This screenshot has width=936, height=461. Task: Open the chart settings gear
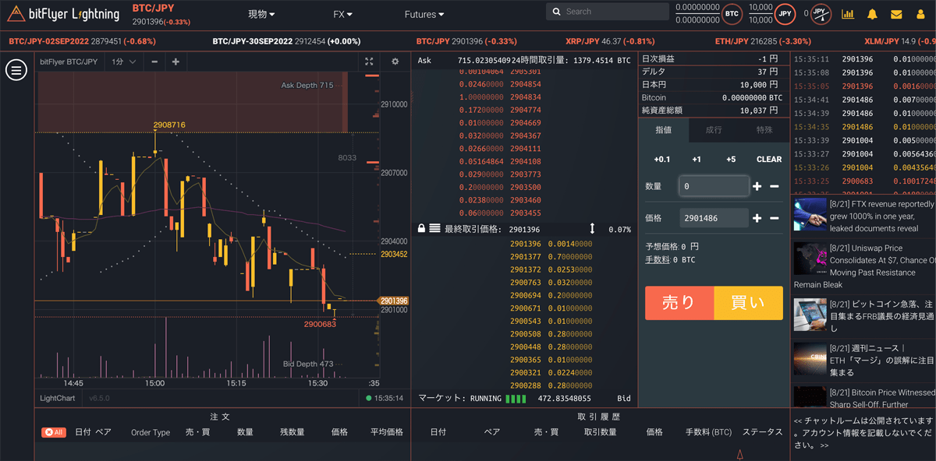[395, 62]
